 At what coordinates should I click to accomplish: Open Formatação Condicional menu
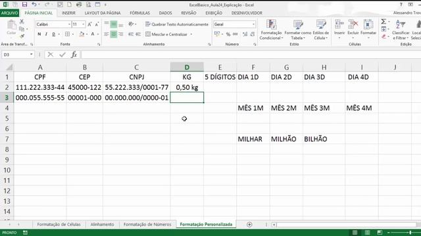point(271,29)
